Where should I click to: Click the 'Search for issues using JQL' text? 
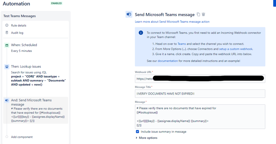pos(29,72)
